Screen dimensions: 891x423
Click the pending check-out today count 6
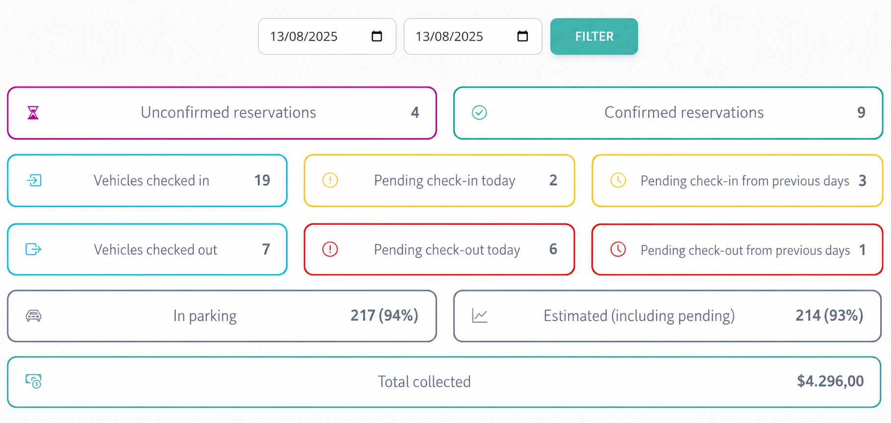point(553,249)
